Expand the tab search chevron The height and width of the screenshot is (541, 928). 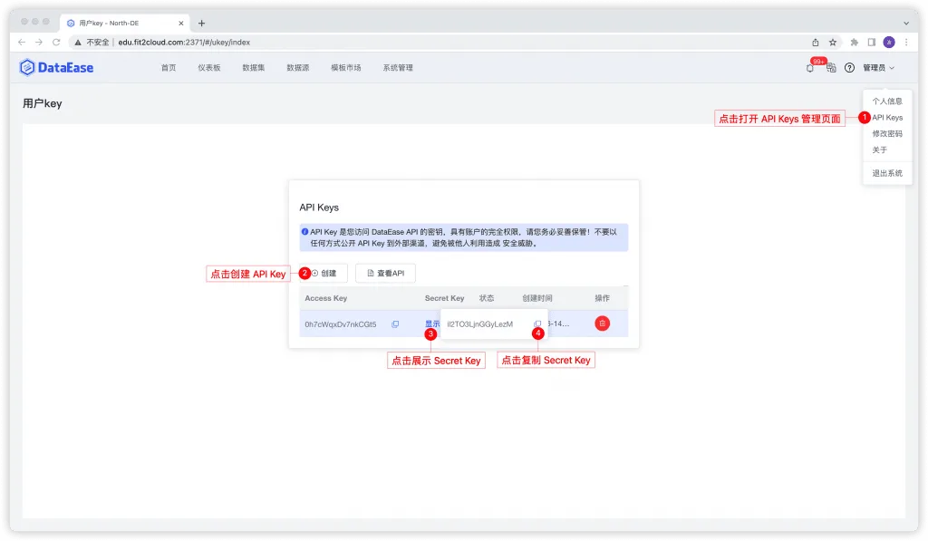pyautogui.click(x=906, y=23)
